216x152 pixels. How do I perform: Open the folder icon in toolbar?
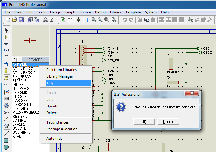15,20
